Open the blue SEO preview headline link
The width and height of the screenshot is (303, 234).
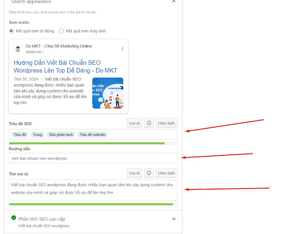tap(65, 67)
